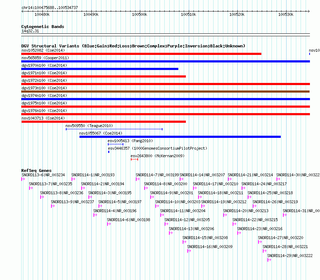Screen dimensions: 320x280
Task: Click the chr14:100475688..100534737 coordinate label
Action: click(x=50, y=8)
